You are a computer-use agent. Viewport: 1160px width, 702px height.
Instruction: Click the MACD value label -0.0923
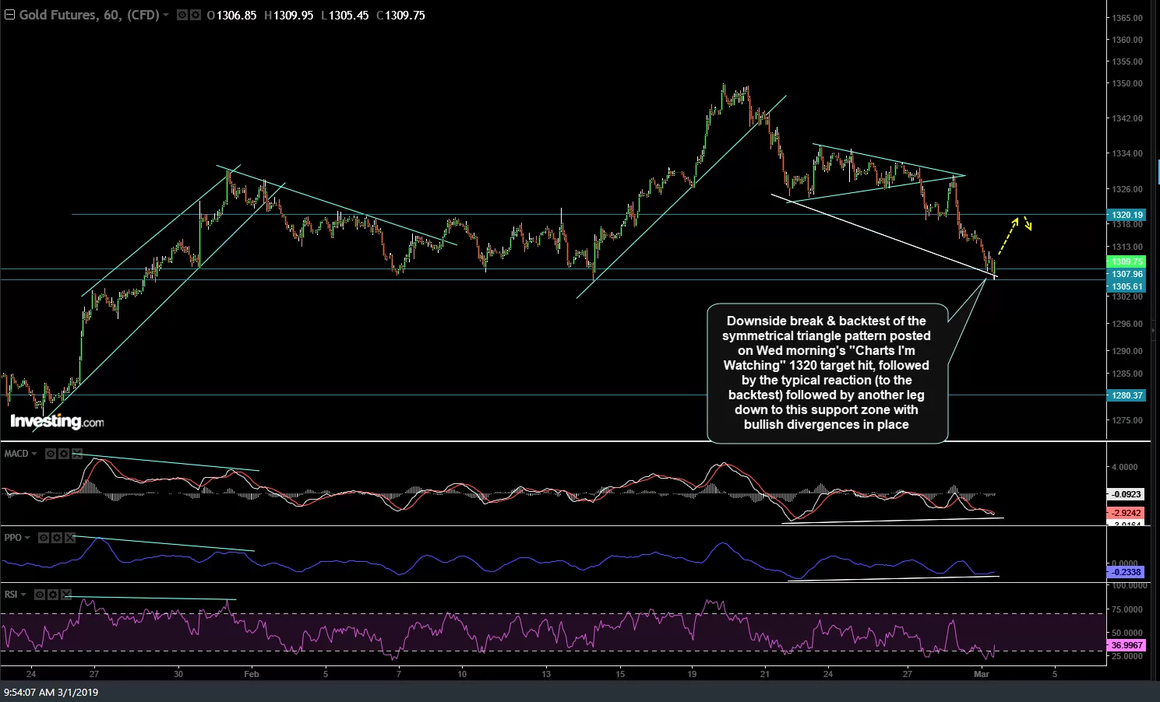click(x=1127, y=494)
